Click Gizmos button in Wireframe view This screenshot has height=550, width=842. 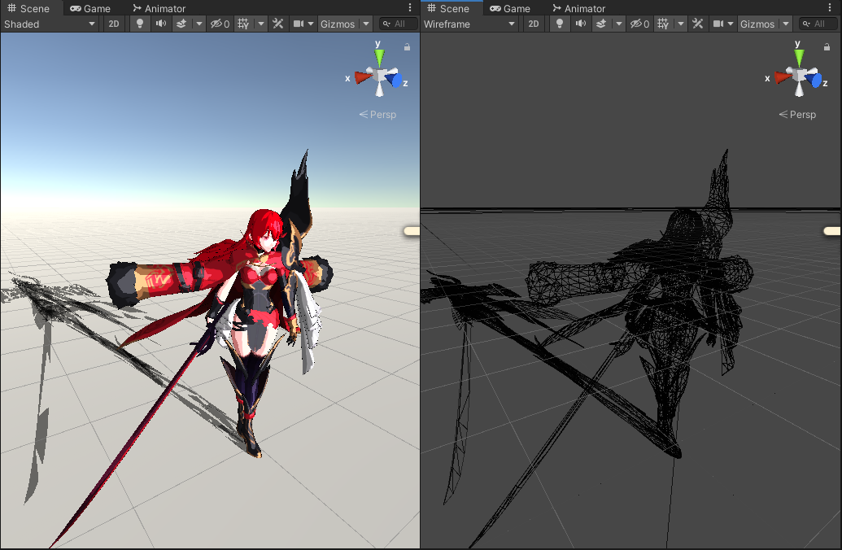pyautogui.click(x=757, y=24)
